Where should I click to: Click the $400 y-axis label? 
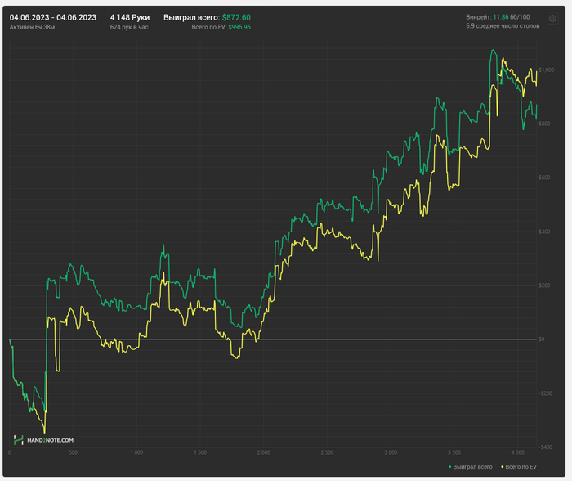click(x=545, y=232)
